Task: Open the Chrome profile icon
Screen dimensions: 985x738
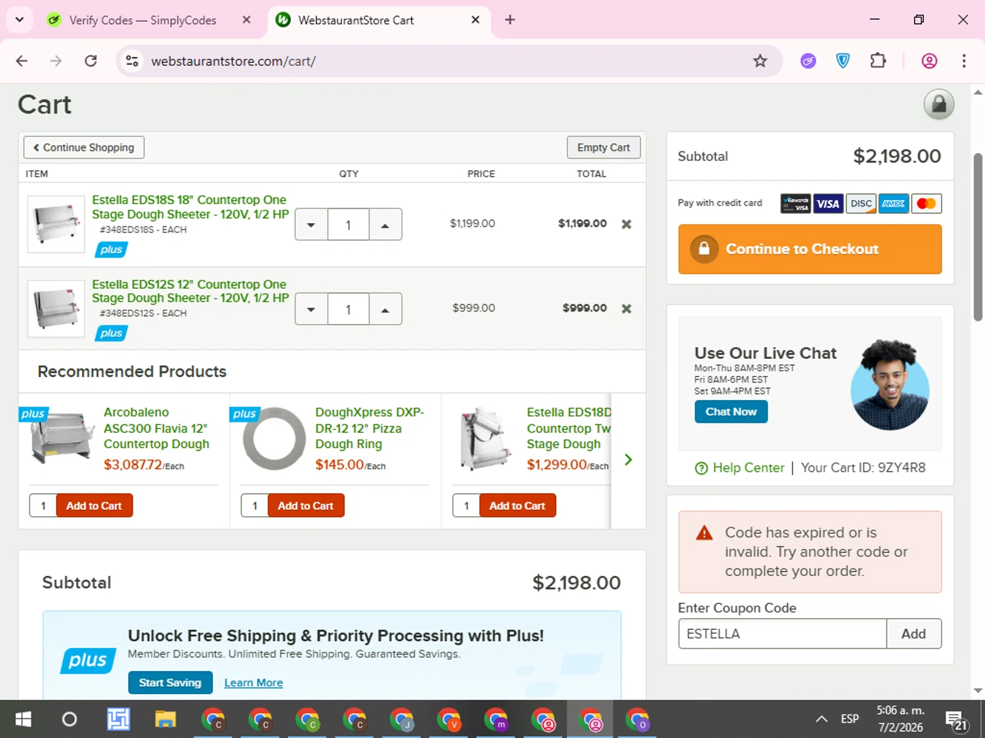Action: pos(929,61)
